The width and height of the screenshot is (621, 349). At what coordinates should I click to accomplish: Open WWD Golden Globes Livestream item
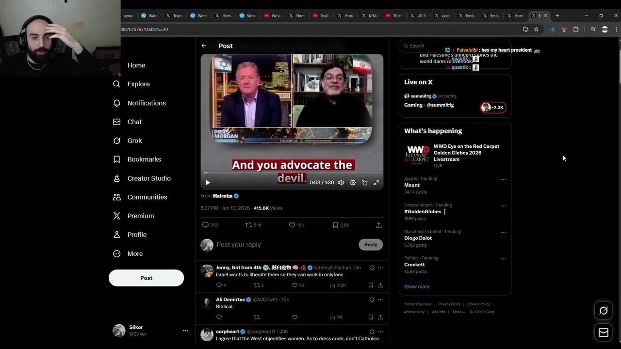point(455,156)
